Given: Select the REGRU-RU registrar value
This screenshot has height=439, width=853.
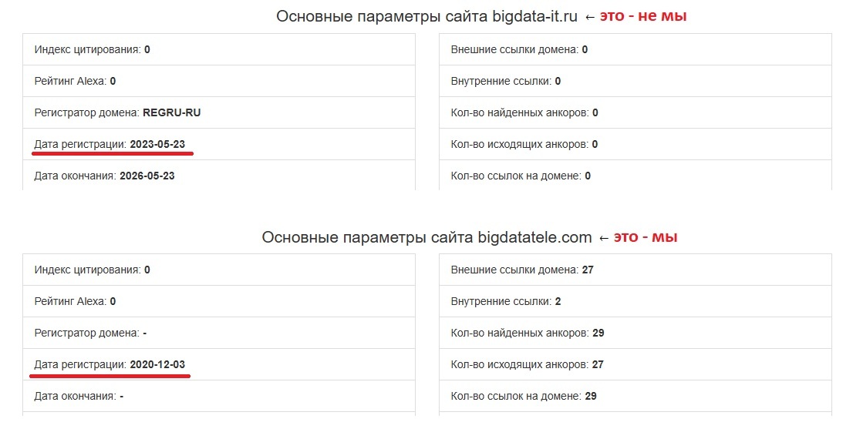Looking at the screenshot, I should point(171,112).
